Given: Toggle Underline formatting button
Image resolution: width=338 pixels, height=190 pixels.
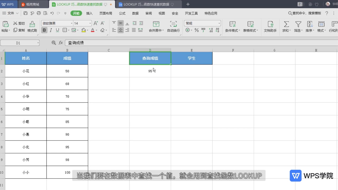Looking at the screenshot, I should [58, 30].
